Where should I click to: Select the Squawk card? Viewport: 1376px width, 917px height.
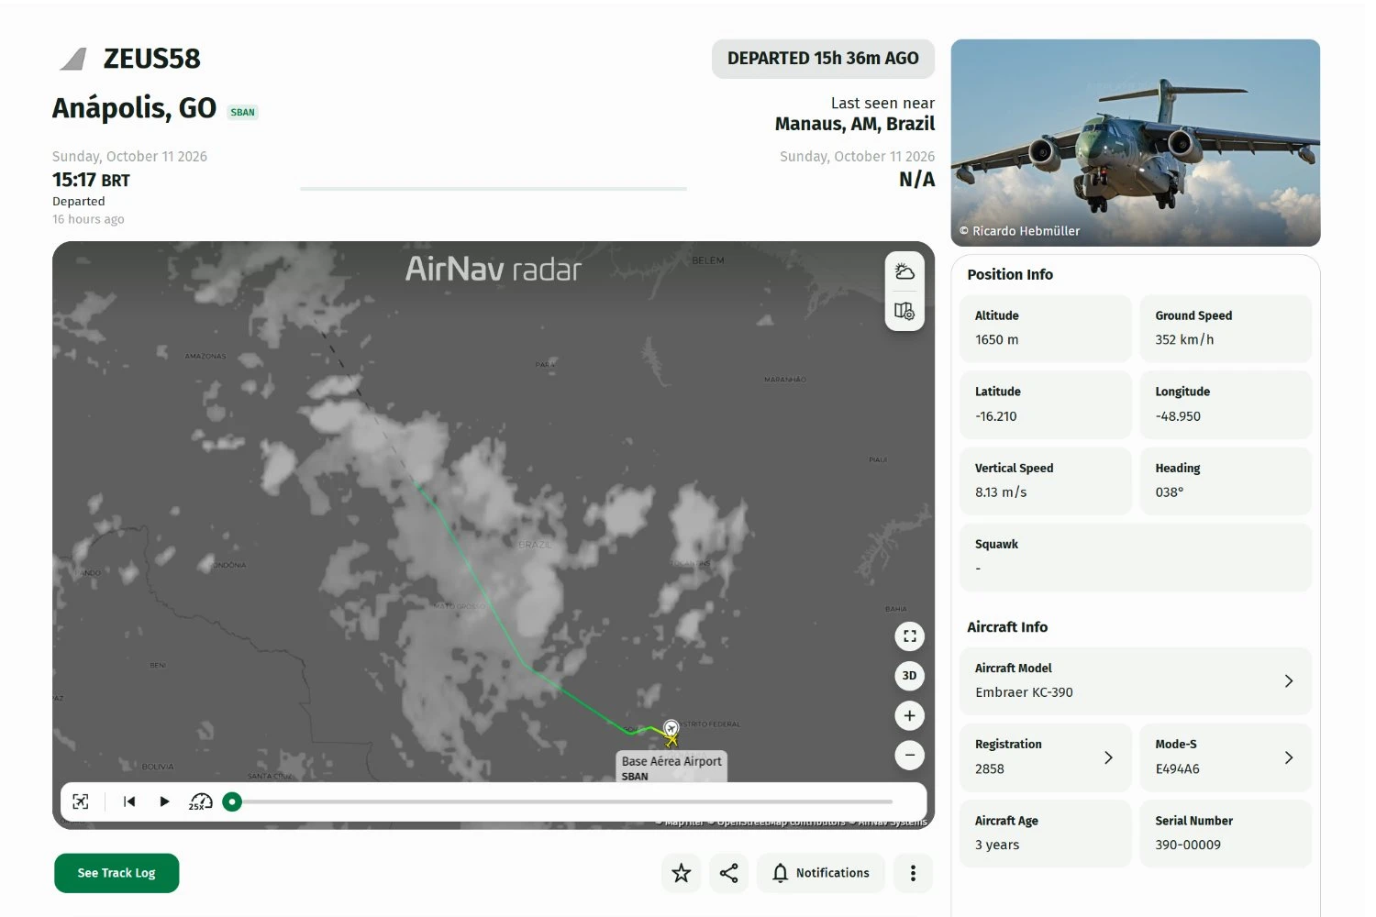click(x=1136, y=558)
